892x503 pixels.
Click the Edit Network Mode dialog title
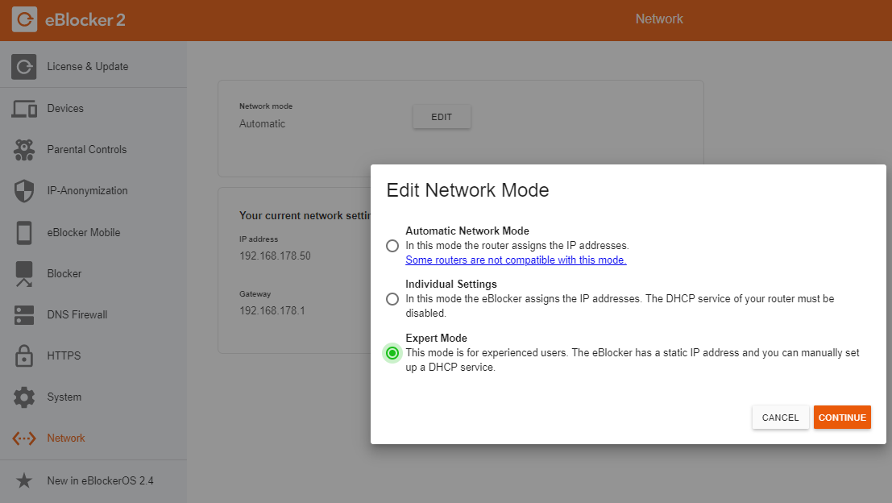pyautogui.click(x=467, y=190)
